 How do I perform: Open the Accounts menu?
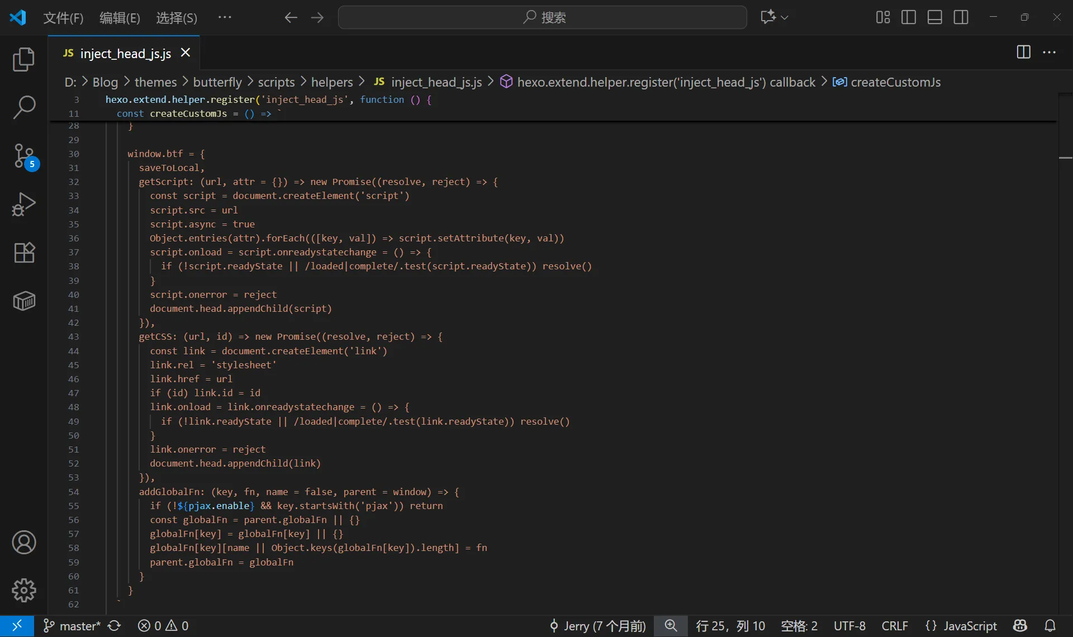coord(23,542)
